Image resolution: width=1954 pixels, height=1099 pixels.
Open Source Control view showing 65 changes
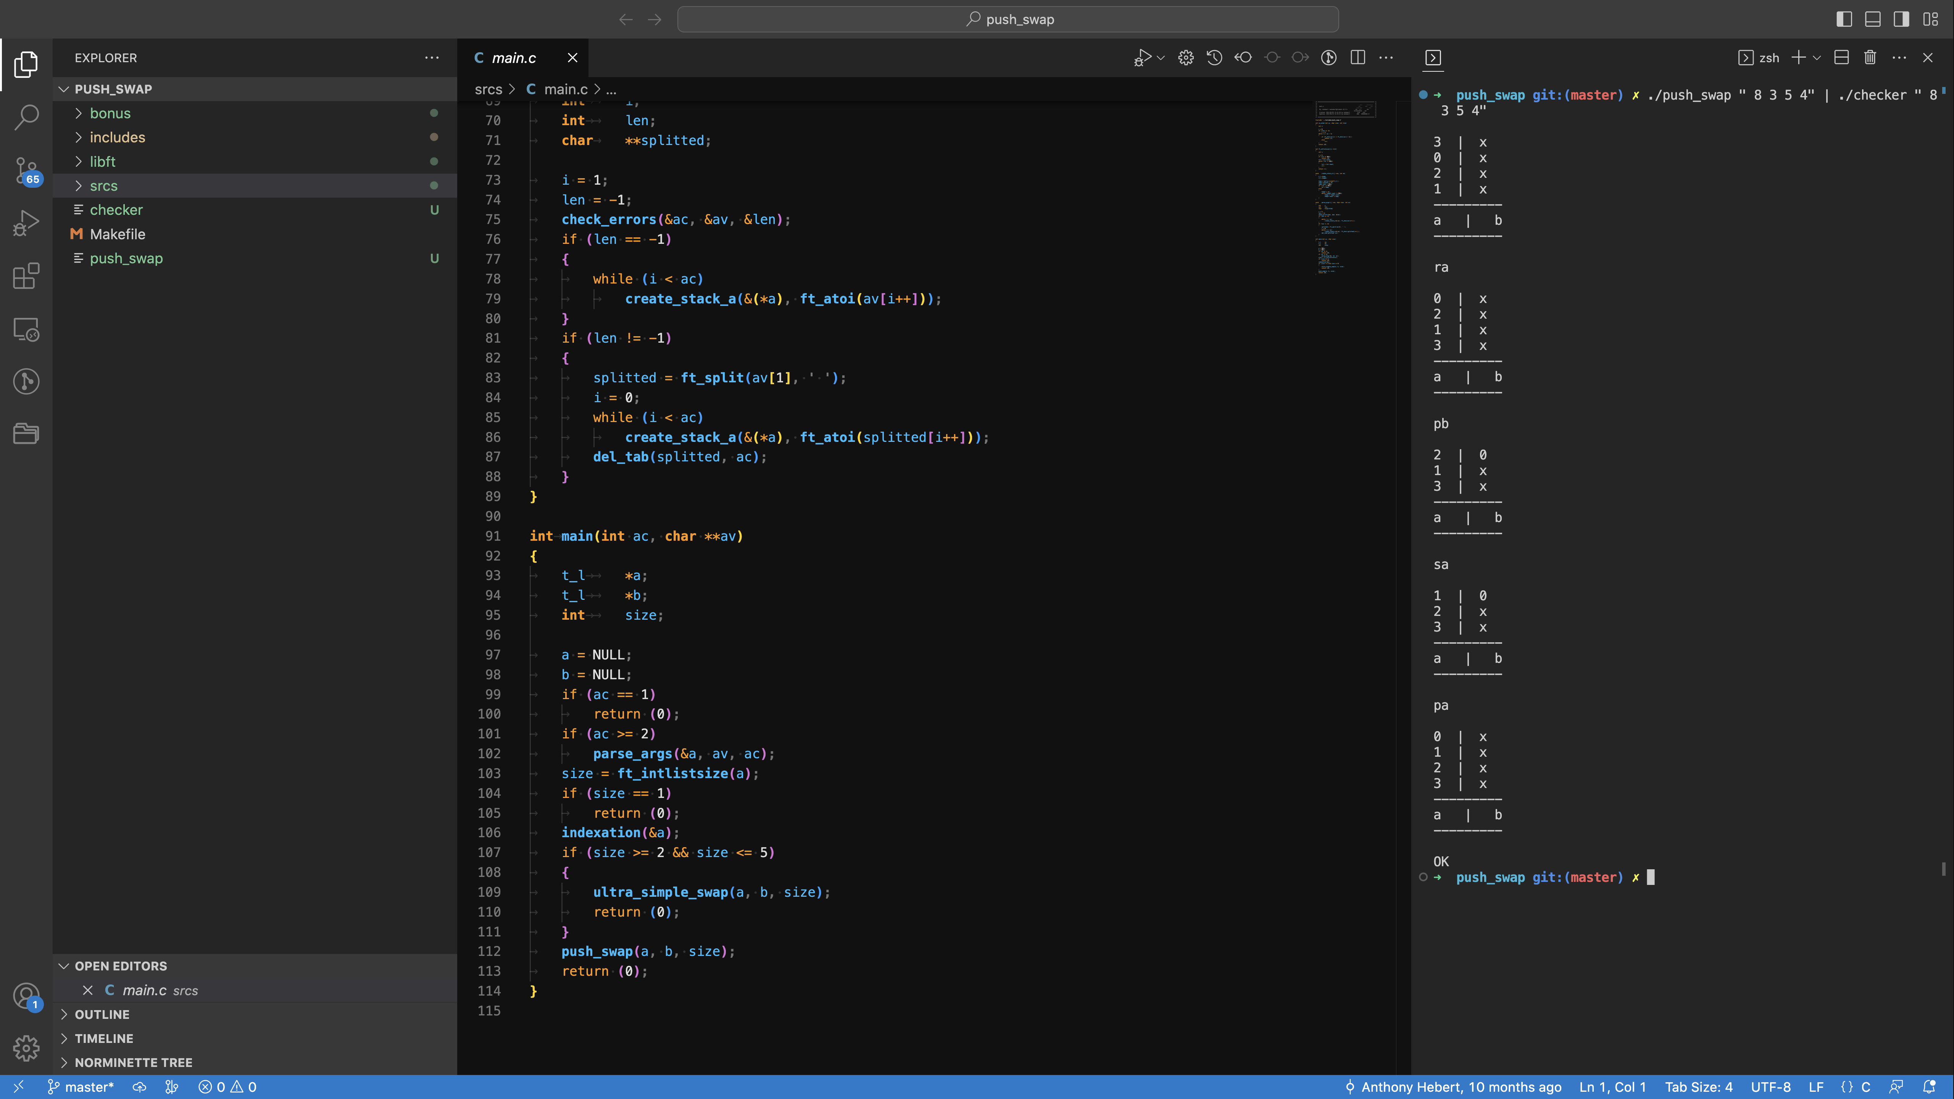27,171
